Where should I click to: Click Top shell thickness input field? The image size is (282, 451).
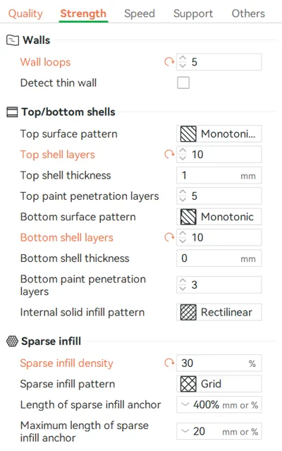point(219,175)
